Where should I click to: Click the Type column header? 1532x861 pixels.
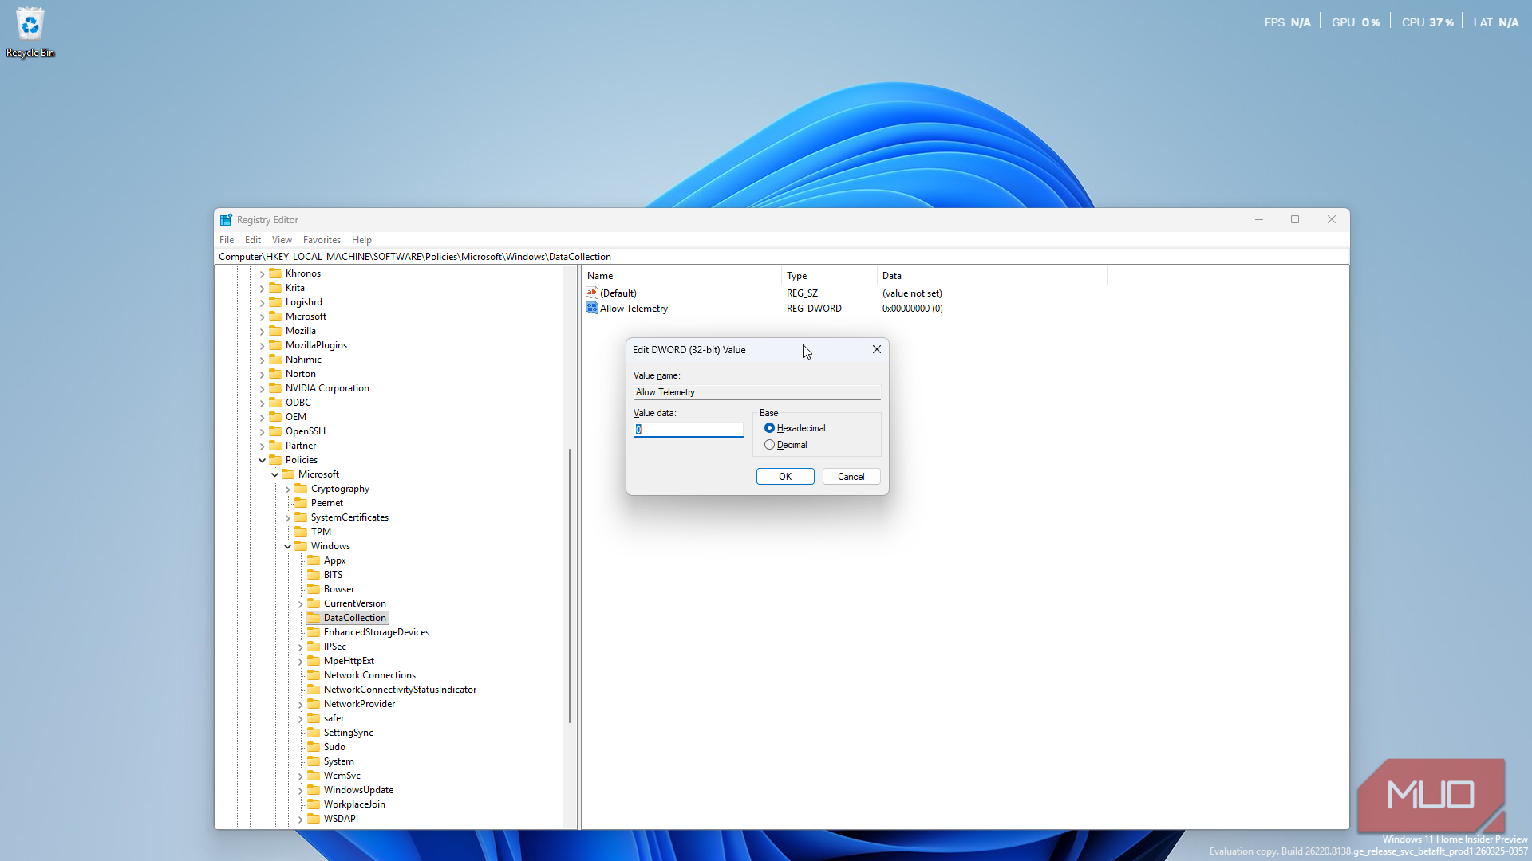[x=829, y=276]
